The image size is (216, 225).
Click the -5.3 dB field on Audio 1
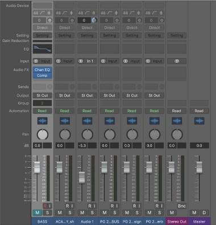[82, 145]
